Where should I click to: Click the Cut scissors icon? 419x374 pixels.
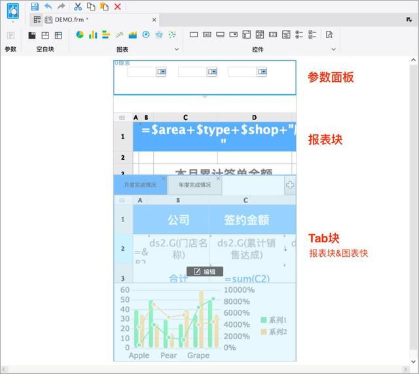pos(77,7)
